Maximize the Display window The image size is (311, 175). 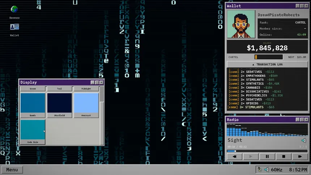tap(97, 82)
